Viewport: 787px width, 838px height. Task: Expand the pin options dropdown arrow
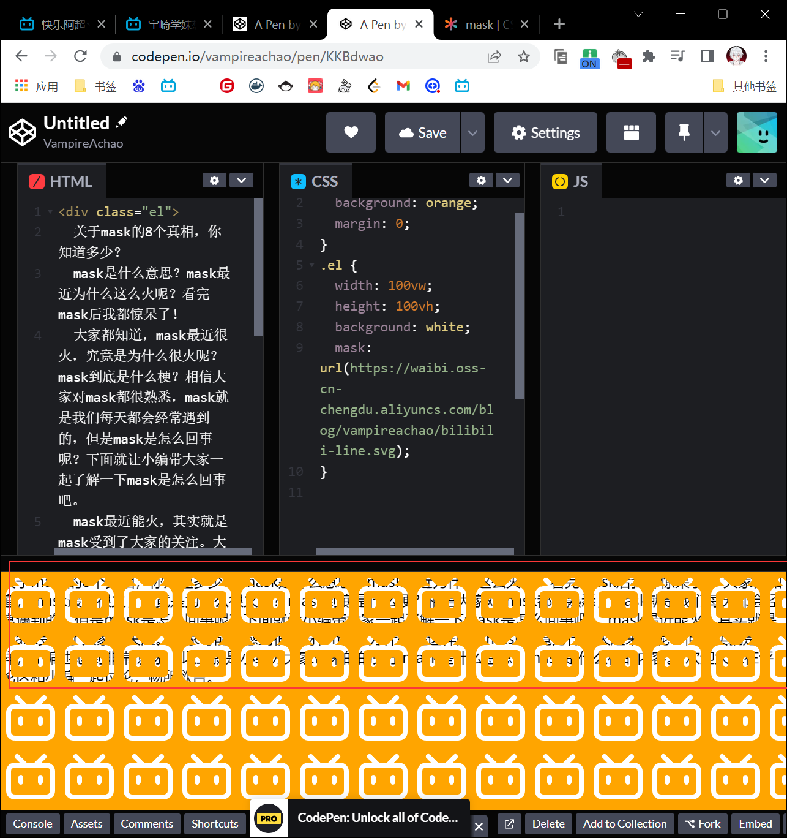715,132
